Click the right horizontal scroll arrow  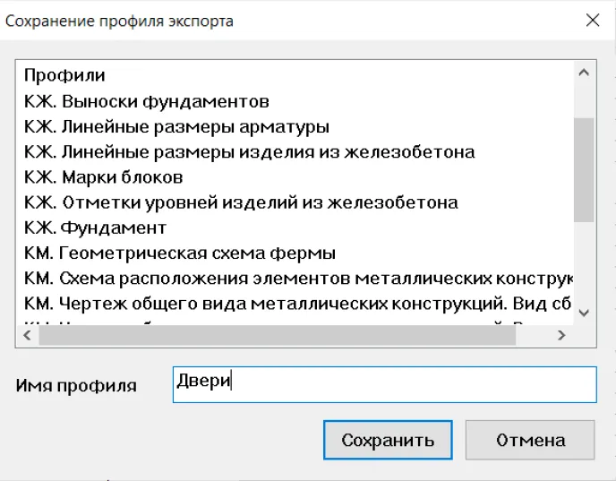pos(561,336)
